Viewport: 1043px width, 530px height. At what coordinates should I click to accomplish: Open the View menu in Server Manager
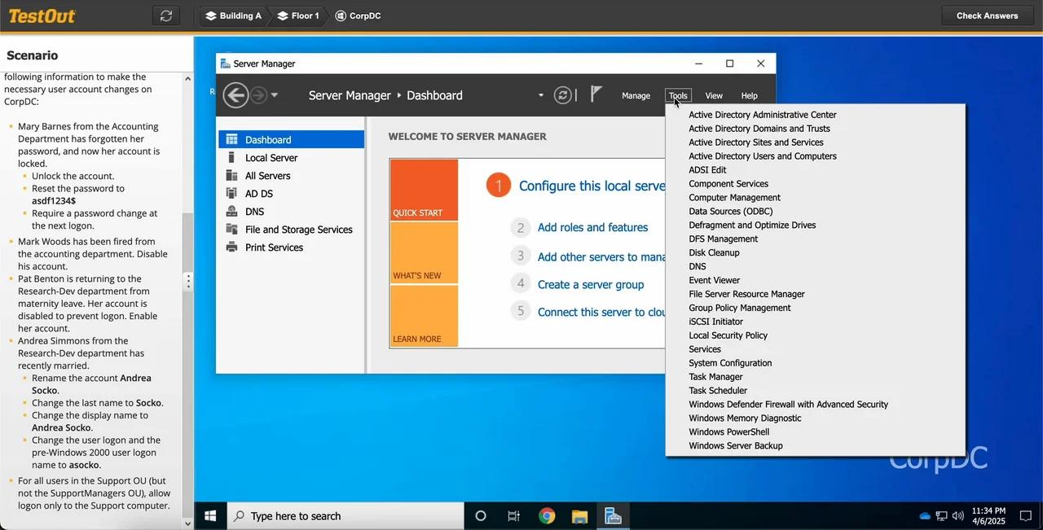click(x=713, y=95)
